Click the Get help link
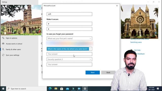This screenshot has width=162, height=91. click(x=137, y=50)
